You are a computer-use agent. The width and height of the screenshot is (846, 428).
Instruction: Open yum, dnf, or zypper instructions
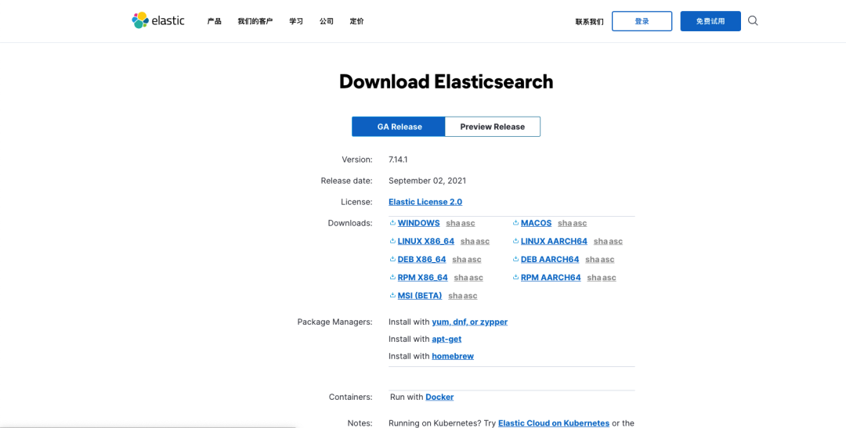click(x=469, y=322)
